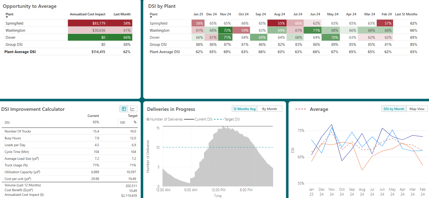Click the 202,511 volume value
429x198 pixels.
[131, 186]
